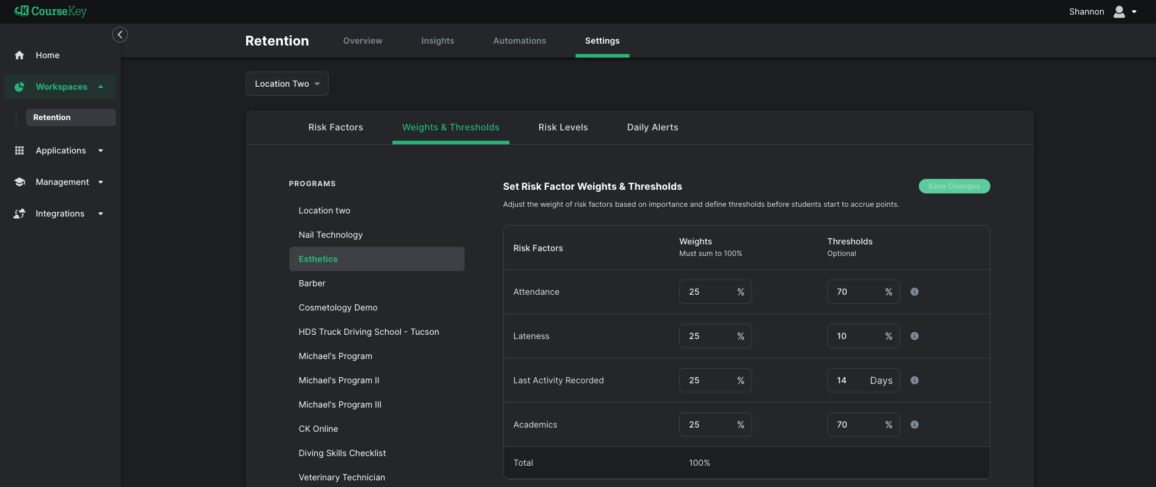
Task: Select the Weights & Thresholds tab
Action: pyautogui.click(x=451, y=127)
